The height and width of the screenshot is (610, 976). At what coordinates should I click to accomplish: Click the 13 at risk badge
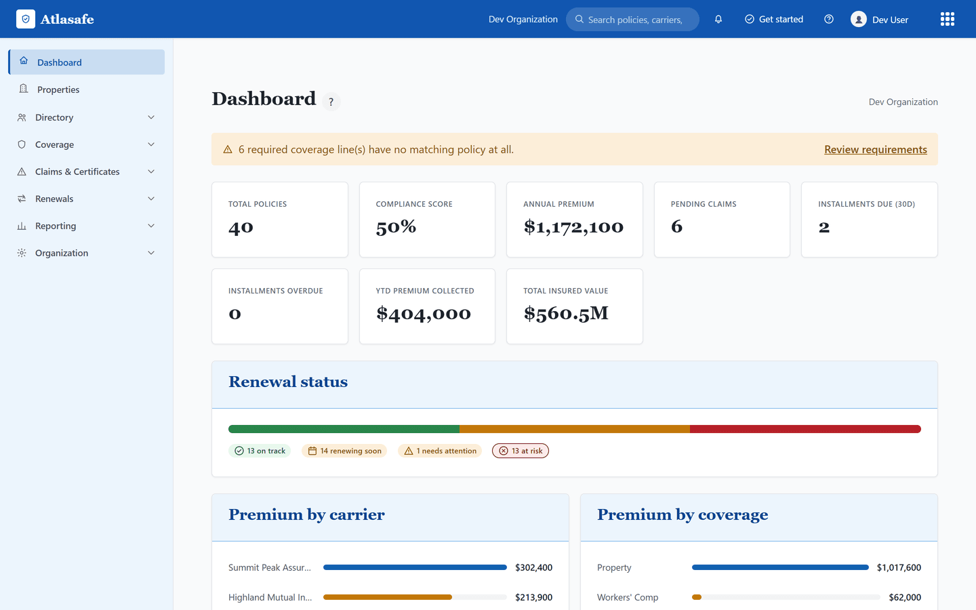521,451
